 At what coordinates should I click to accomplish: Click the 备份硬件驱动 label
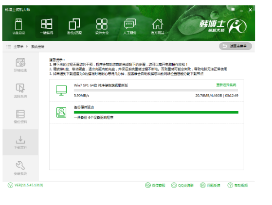click(x=84, y=107)
